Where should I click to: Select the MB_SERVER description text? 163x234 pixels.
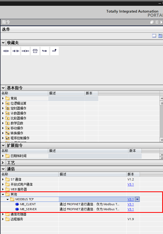(x=89, y=209)
